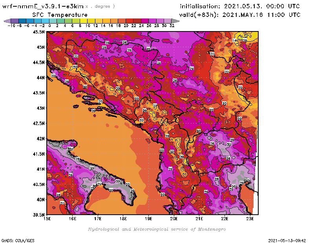Click the '-10' tick label under the color bar
Image resolution: width=314 pixels, height=243 pixels.
11,26
